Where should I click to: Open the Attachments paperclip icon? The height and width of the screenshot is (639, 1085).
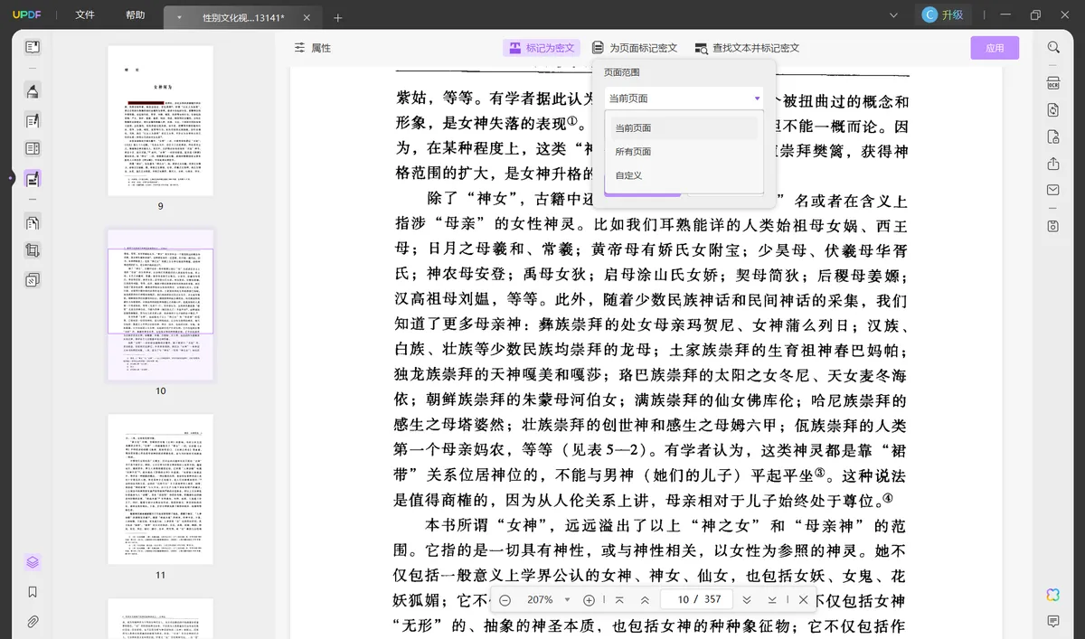click(x=33, y=622)
